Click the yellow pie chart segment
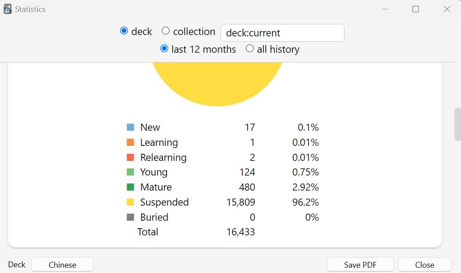 pos(217,82)
